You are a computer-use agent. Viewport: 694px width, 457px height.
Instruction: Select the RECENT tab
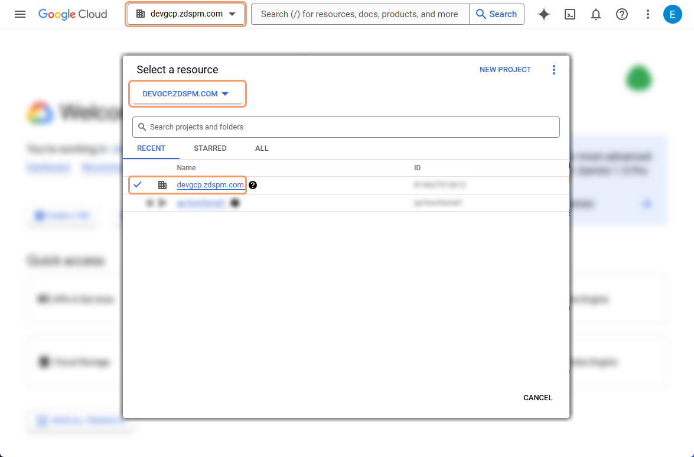(x=151, y=148)
